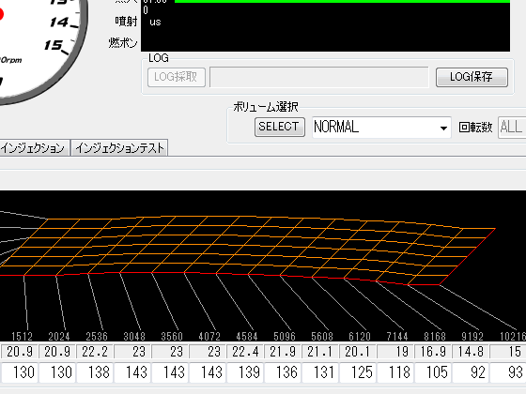This screenshot has height=394, width=526.
Task: Select the 138 cell under 2536 rpm
Action: click(x=95, y=372)
